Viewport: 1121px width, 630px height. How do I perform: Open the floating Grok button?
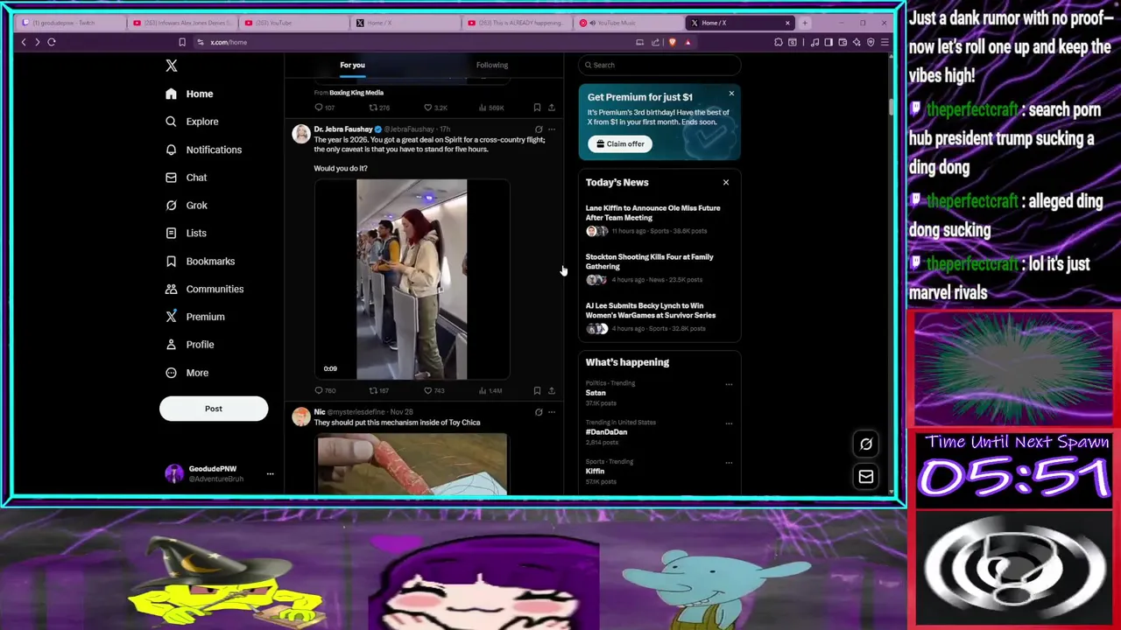tap(866, 444)
